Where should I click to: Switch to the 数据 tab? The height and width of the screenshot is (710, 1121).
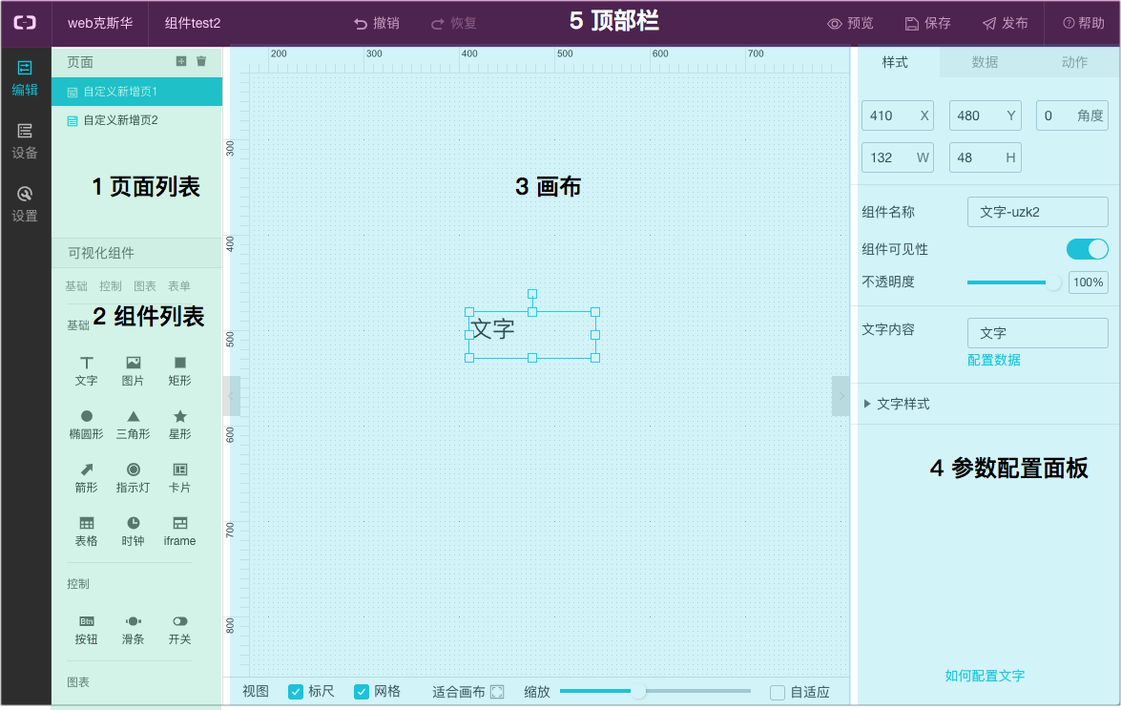pos(985,62)
